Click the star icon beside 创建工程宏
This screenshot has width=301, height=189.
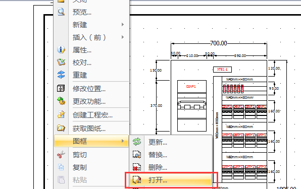tap(61, 114)
